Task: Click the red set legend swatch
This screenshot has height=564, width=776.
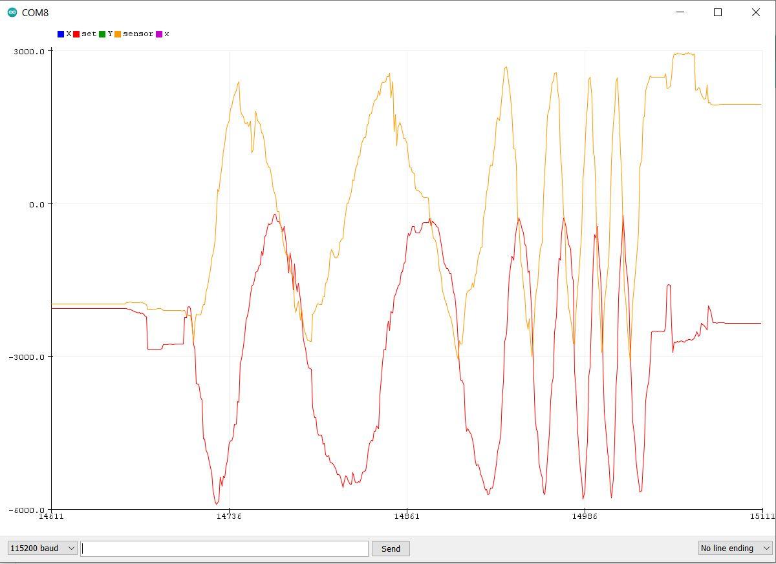Action: pyautogui.click(x=76, y=34)
